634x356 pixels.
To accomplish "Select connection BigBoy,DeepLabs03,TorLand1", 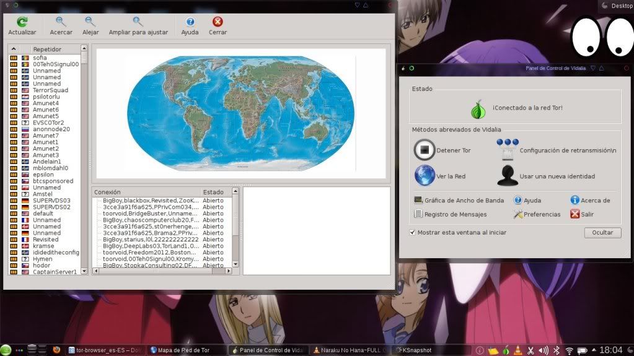I will click(x=151, y=246).
